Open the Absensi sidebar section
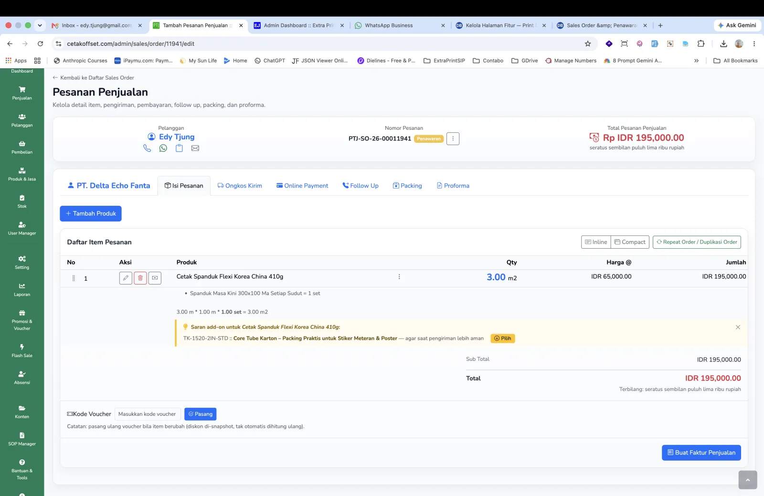 click(22, 378)
